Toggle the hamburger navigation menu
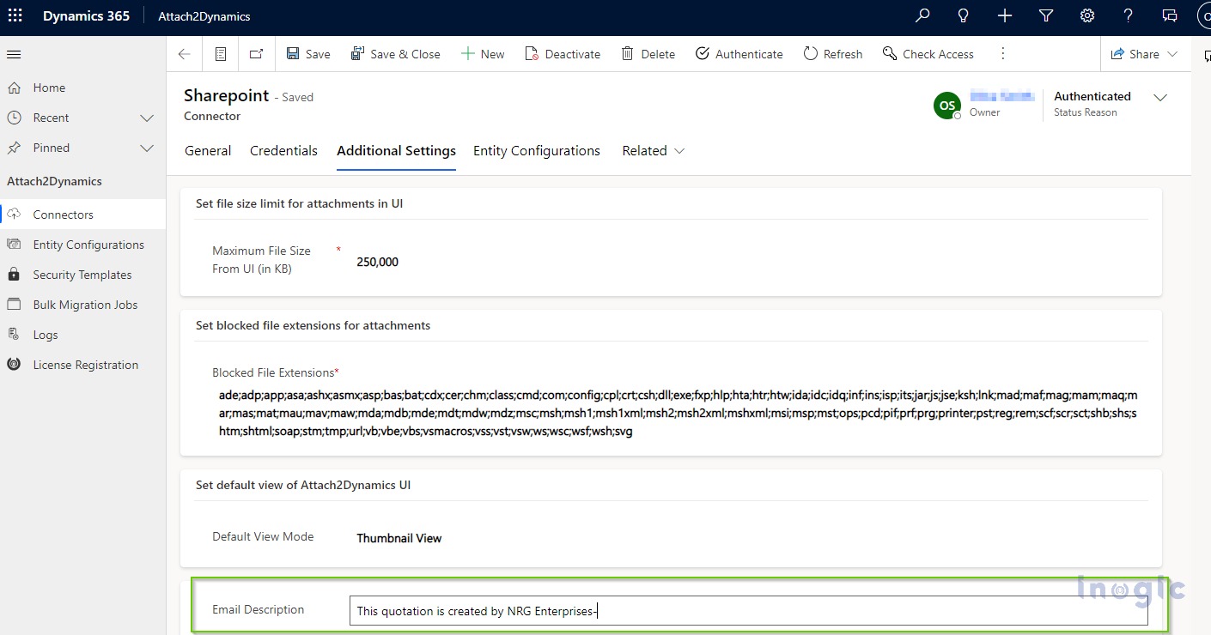 (x=14, y=54)
